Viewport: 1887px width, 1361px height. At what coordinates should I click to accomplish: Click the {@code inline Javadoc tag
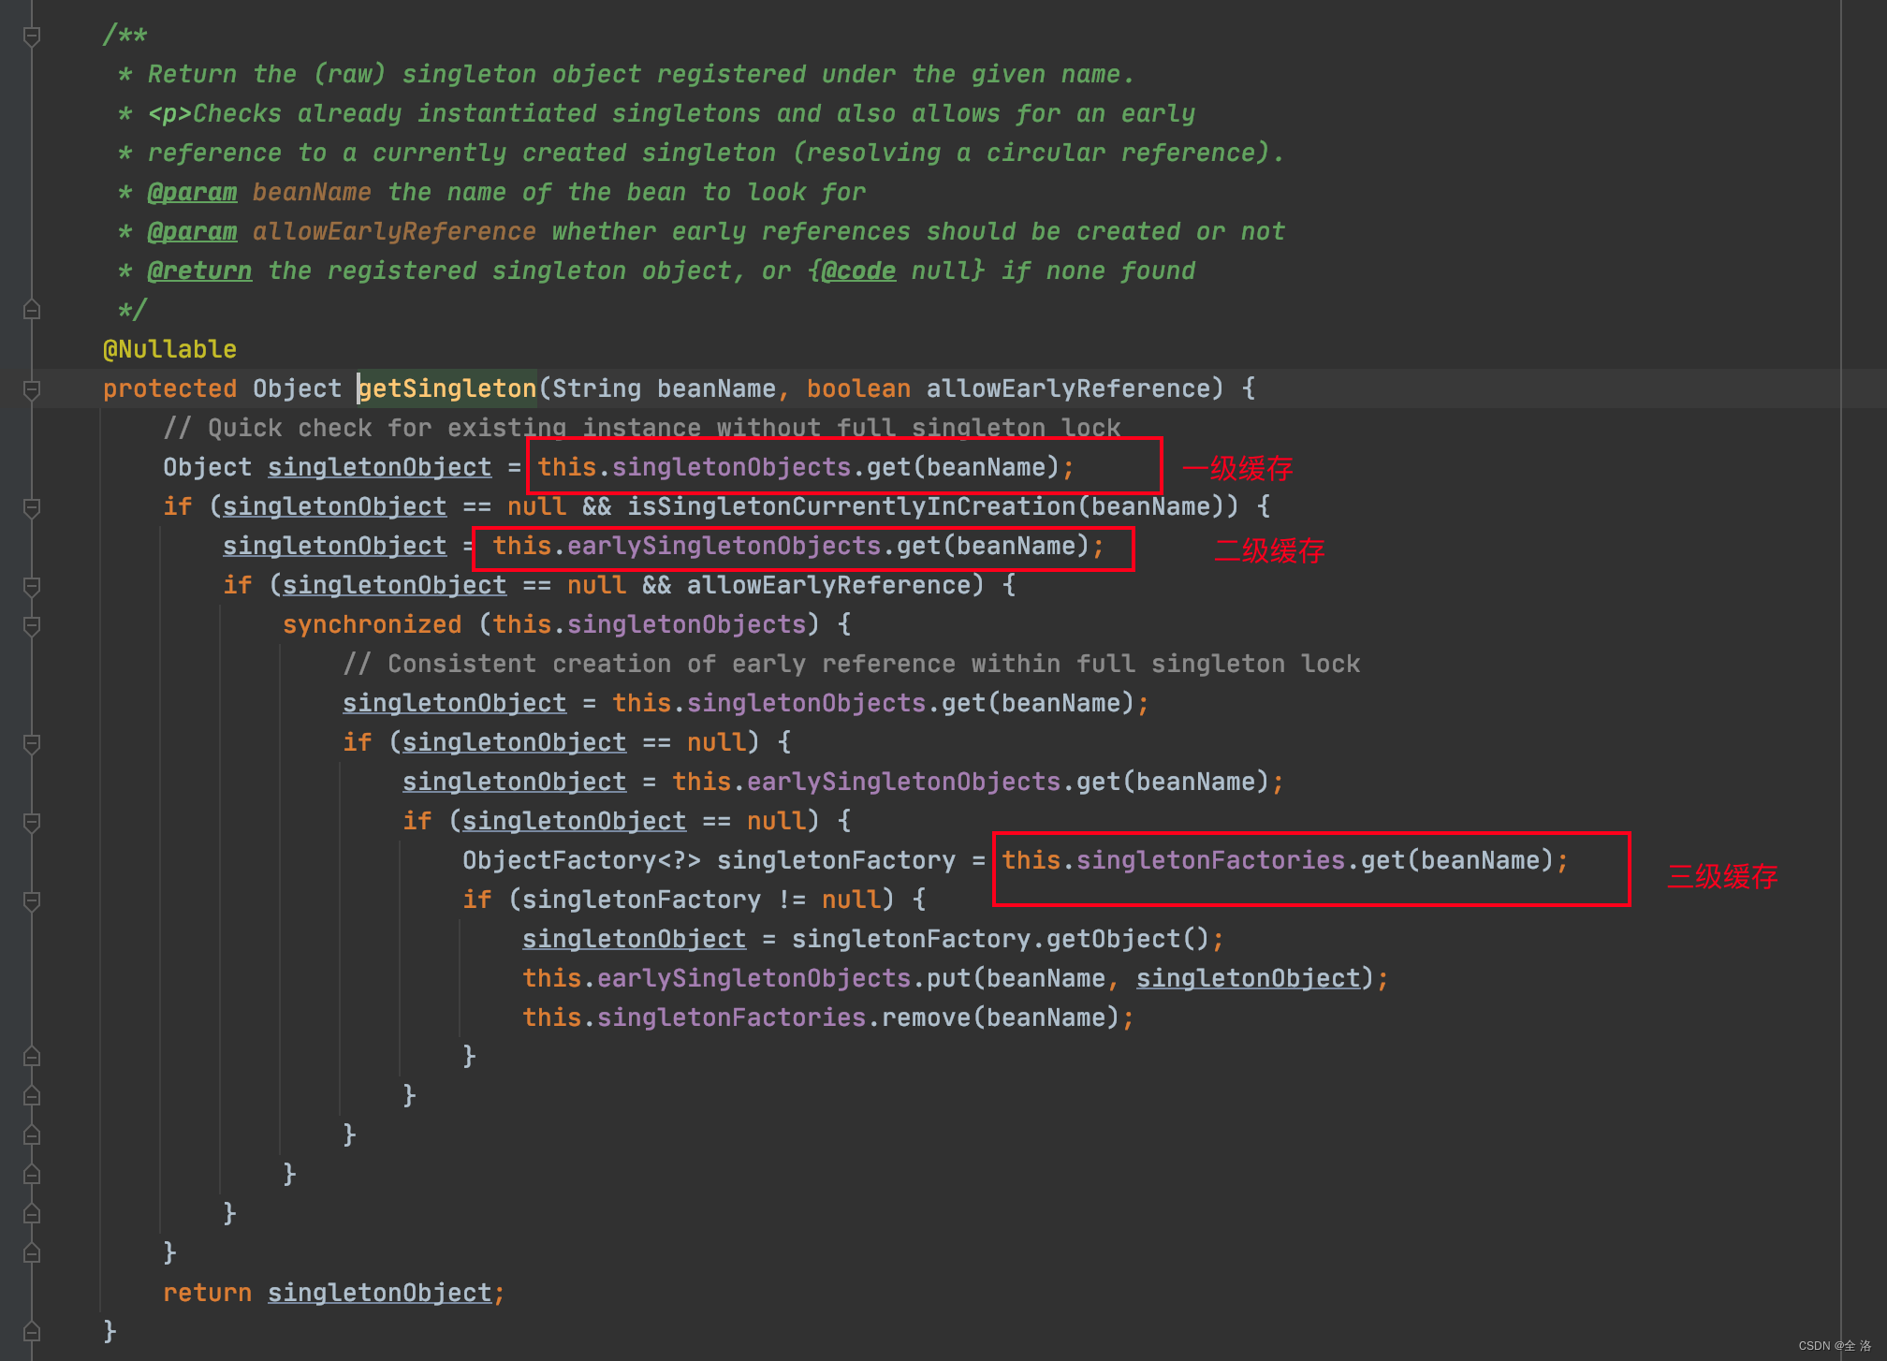[x=852, y=271]
